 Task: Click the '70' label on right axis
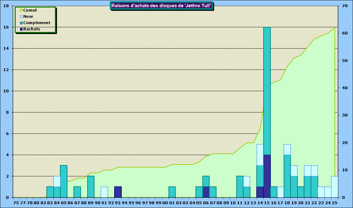point(344,6)
